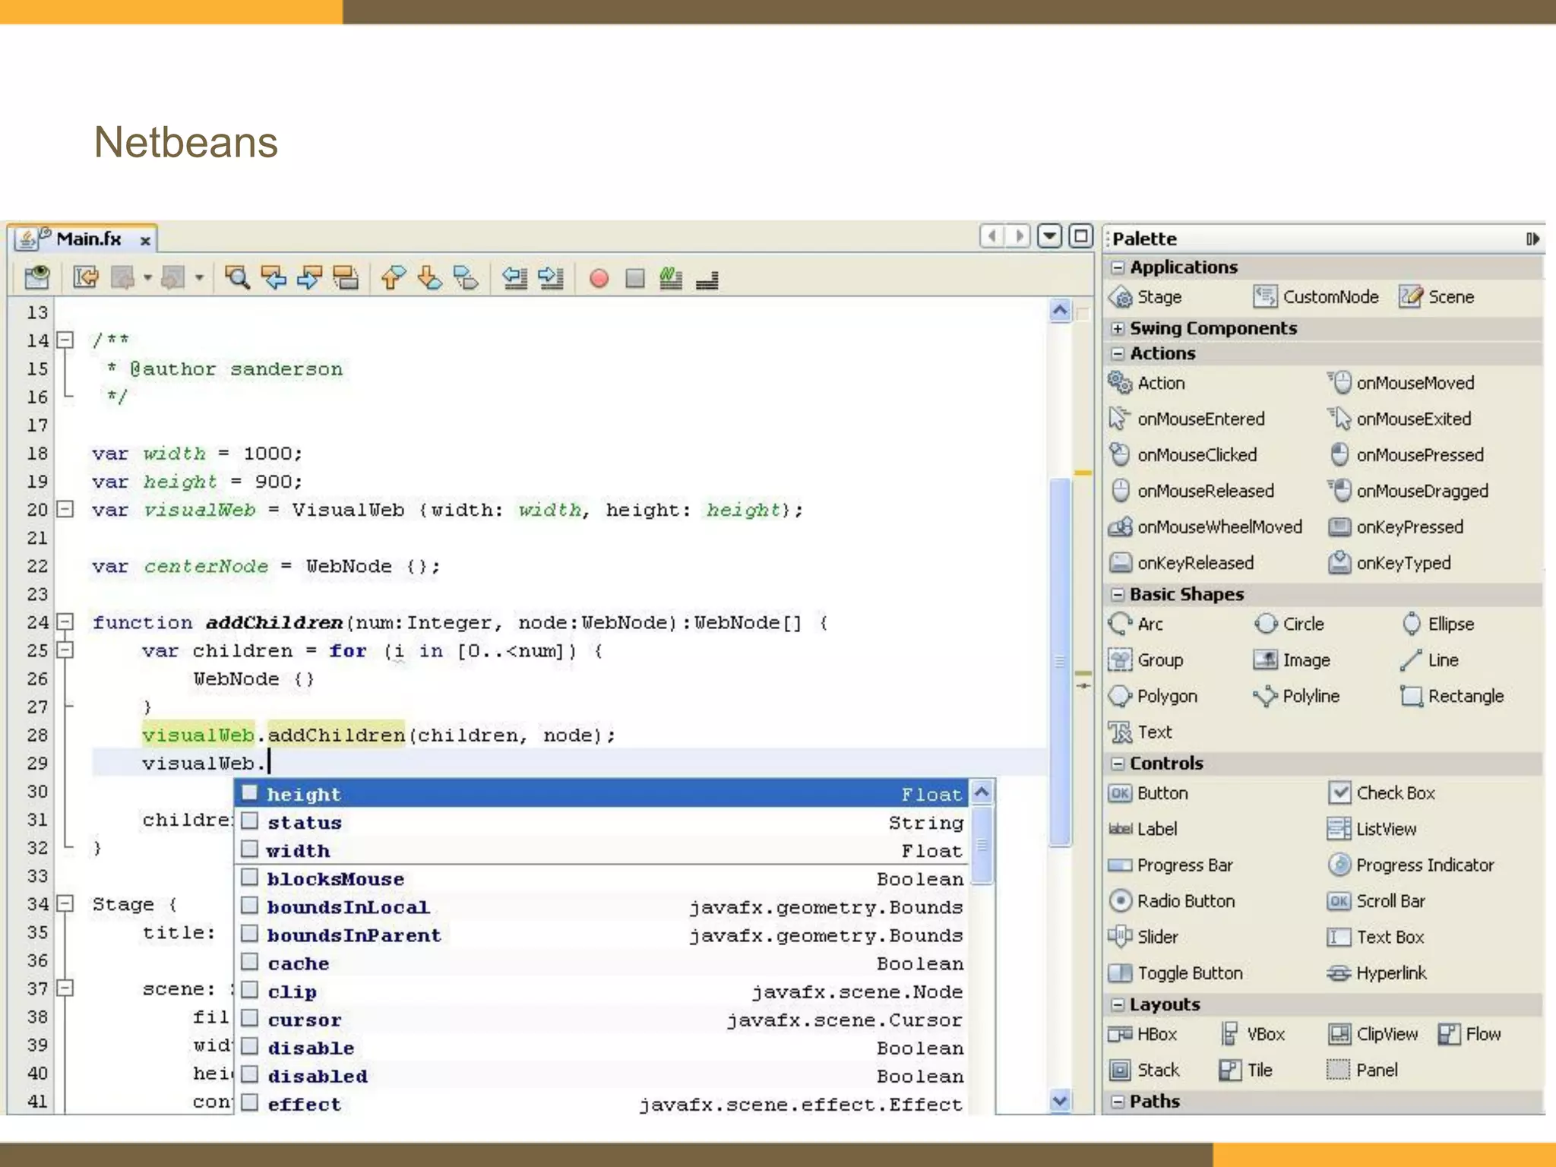Viewport: 1556px width, 1167px height.
Task: Choose effect completion entry
Action: (601, 1104)
